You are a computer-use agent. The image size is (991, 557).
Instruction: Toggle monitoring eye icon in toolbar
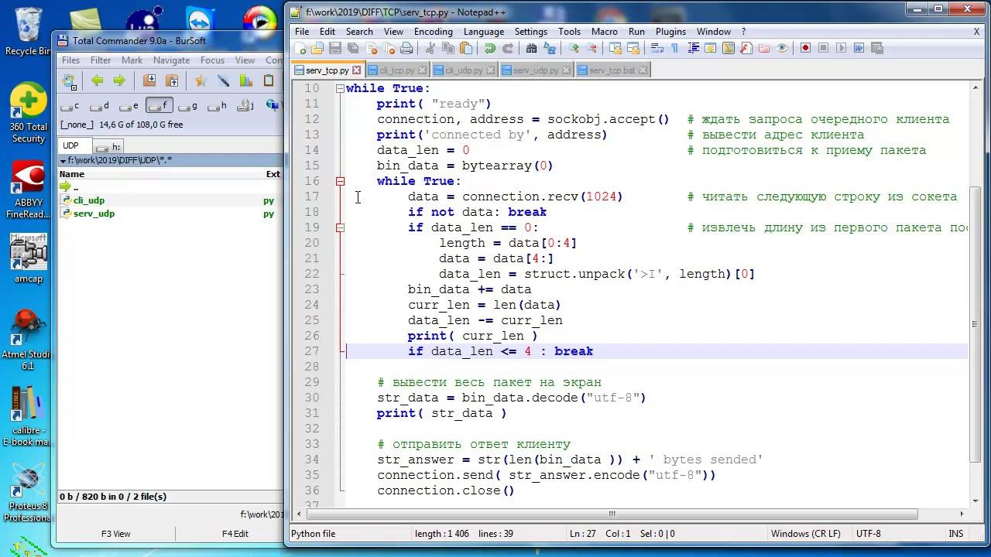[x=782, y=48]
